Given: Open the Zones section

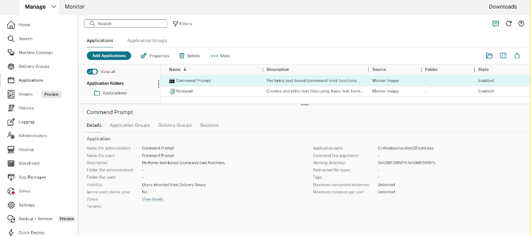Looking at the screenshot, I should point(25,191).
